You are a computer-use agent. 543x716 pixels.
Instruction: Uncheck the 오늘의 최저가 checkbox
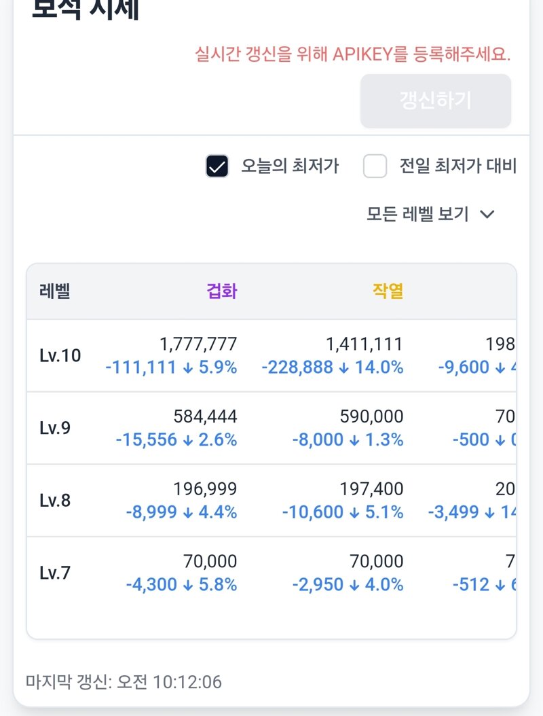217,166
